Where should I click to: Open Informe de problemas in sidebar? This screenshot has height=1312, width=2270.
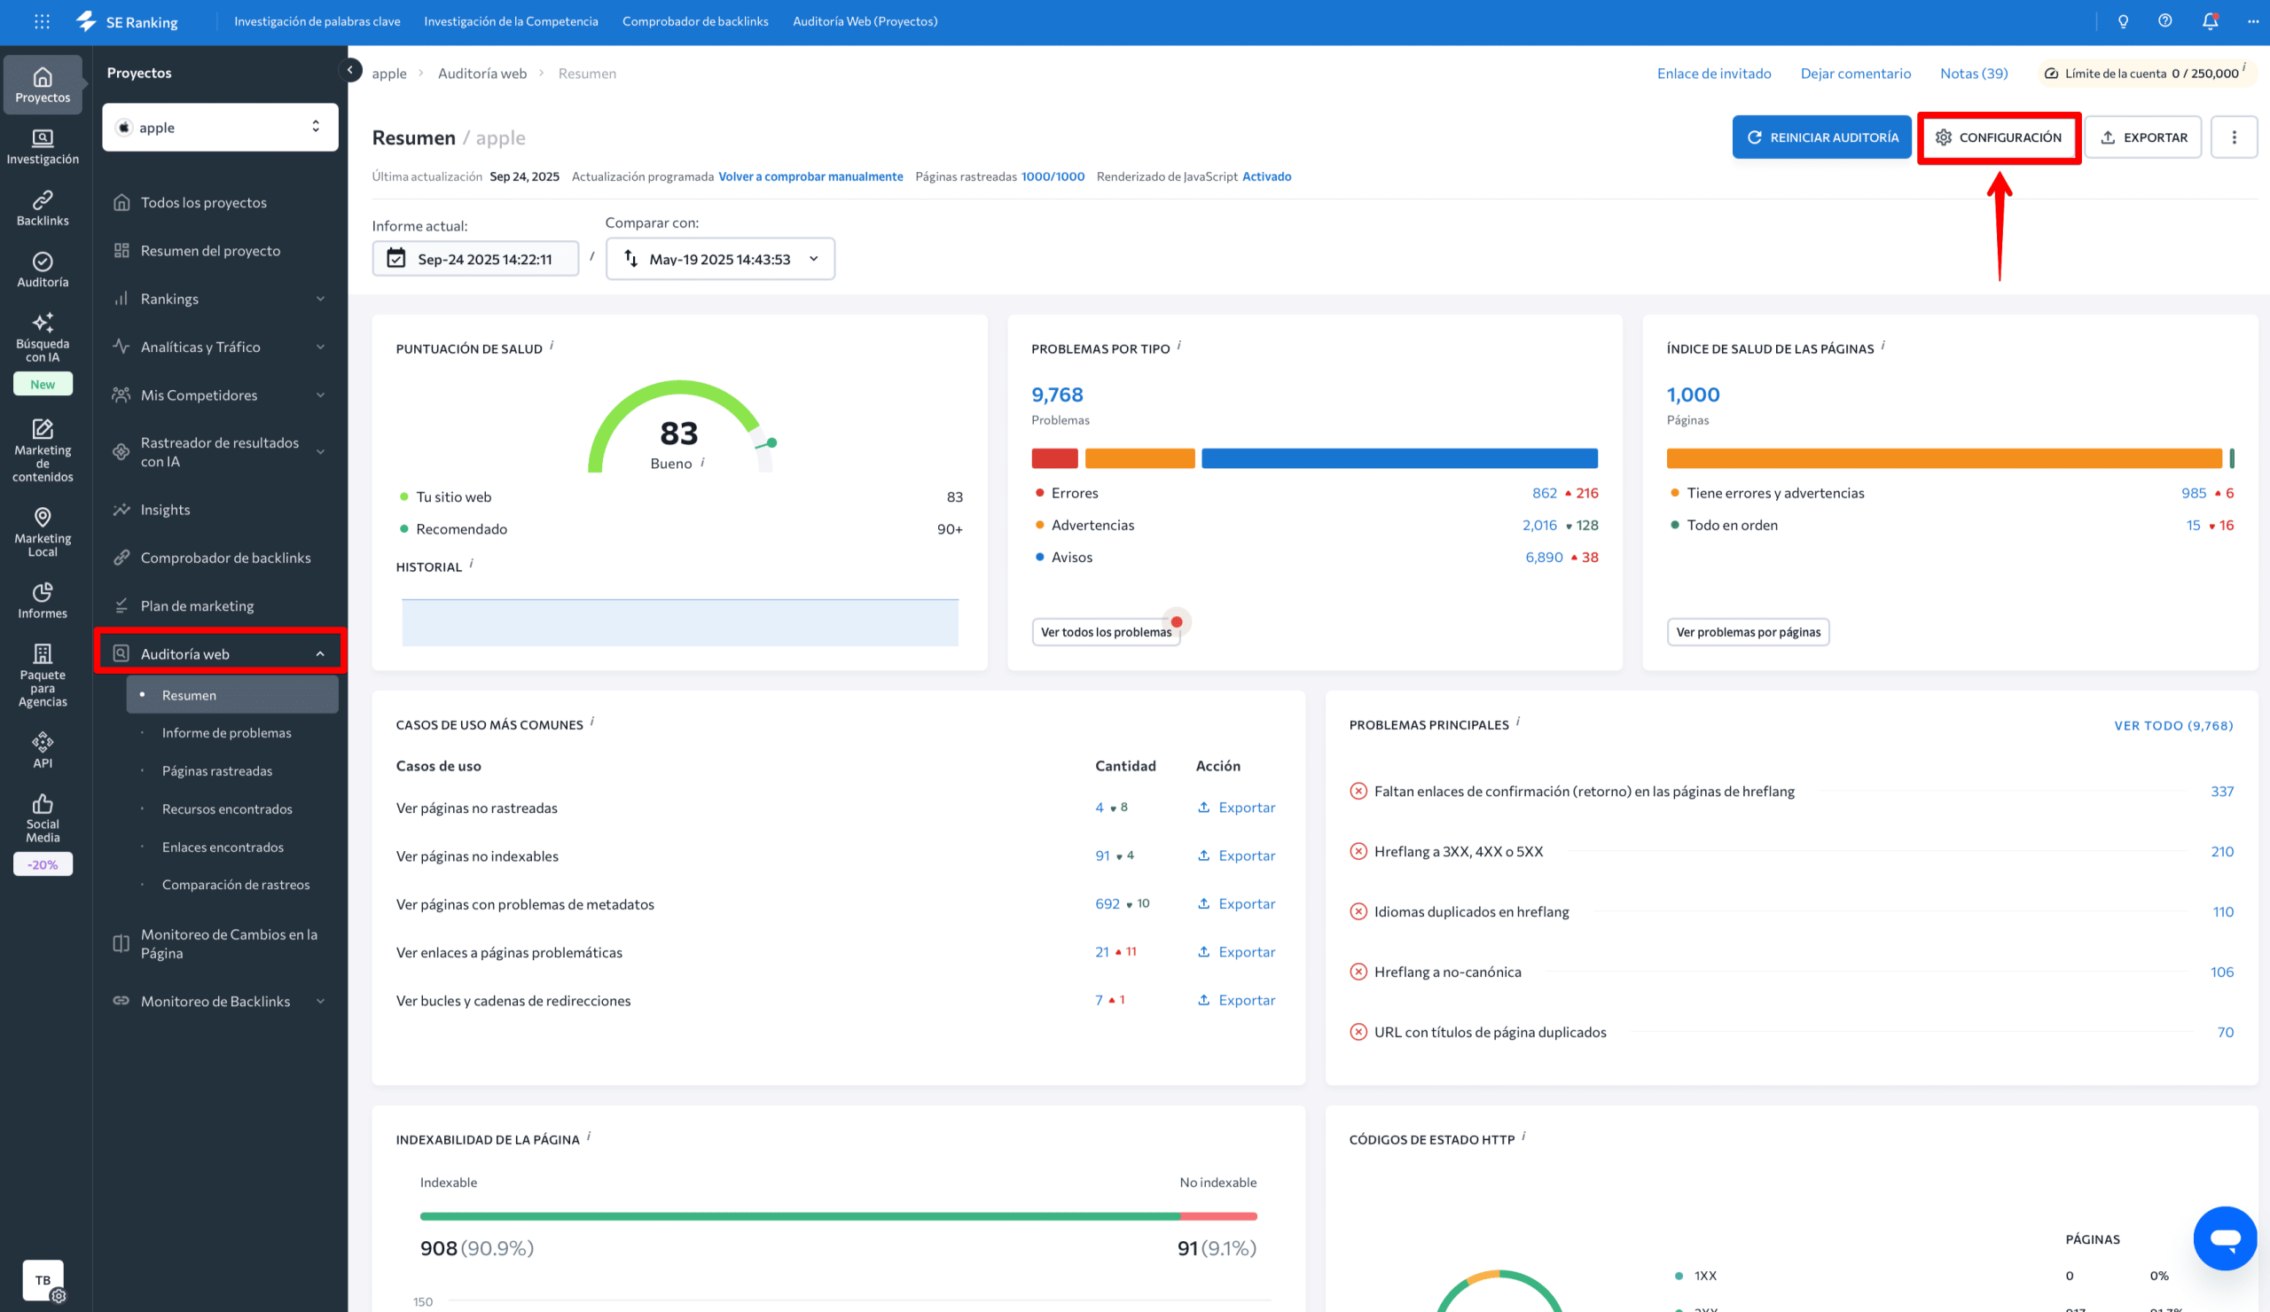(x=226, y=732)
